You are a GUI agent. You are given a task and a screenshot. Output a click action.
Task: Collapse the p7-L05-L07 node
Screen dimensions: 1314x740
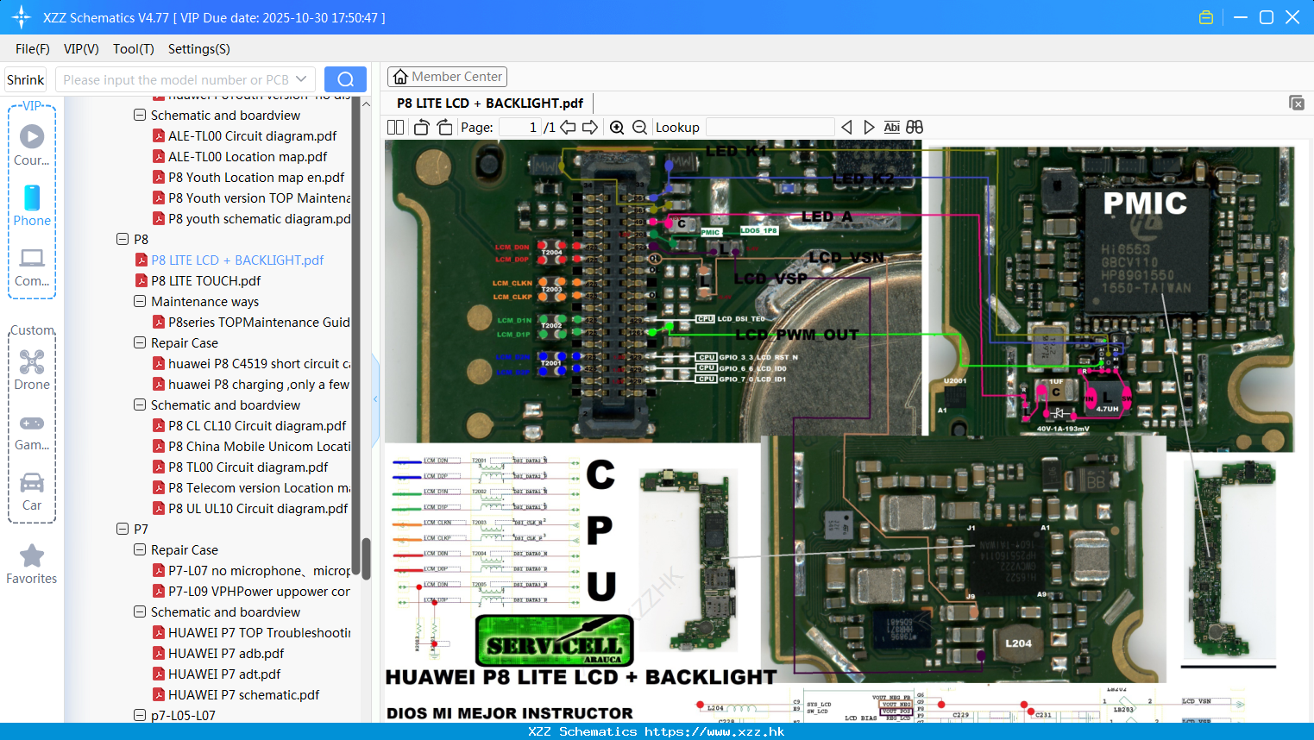(140, 715)
